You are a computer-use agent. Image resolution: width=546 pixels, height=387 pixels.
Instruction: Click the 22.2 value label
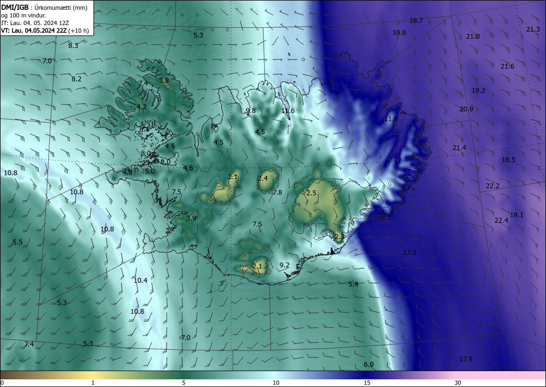click(x=492, y=186)
